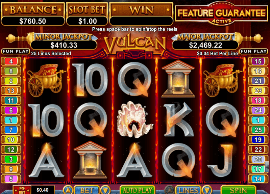Screen dimensions: 270x194
Task: Click the Minor Jackpot amount display
Action: tap(64, 45)
